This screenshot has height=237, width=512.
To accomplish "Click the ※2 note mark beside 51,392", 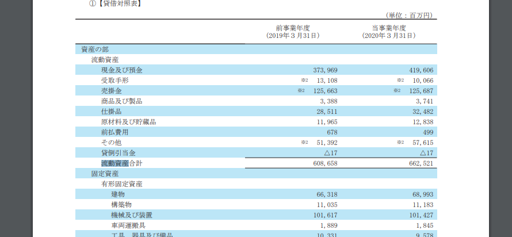I will (305, 142).
